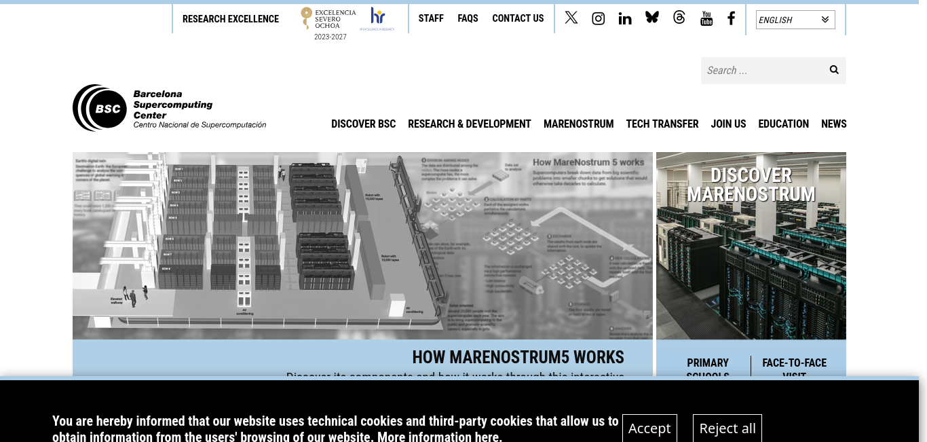Open the YouTube icon link
The width and height of the screenshot is (927, 442).
(706, 18)
